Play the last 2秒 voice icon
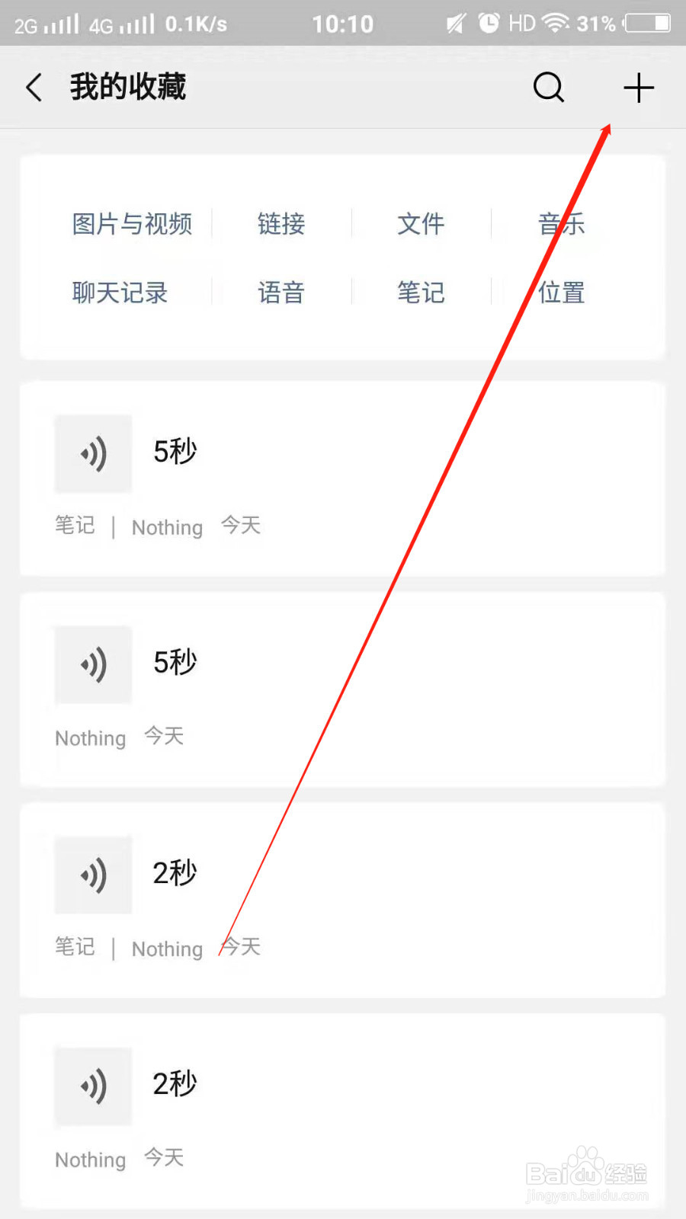The height and width of the screenshot is (1219, 686). [93, 1086]
